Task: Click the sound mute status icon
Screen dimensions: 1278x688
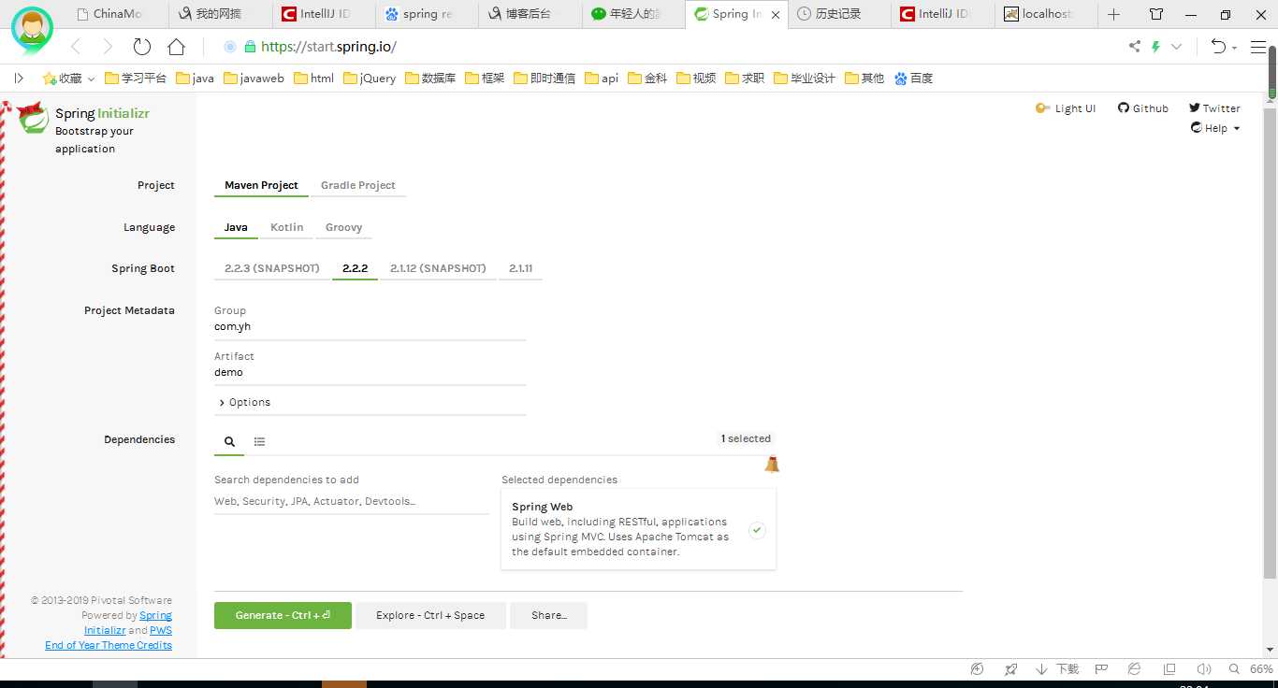Action: coord(1204,669)
